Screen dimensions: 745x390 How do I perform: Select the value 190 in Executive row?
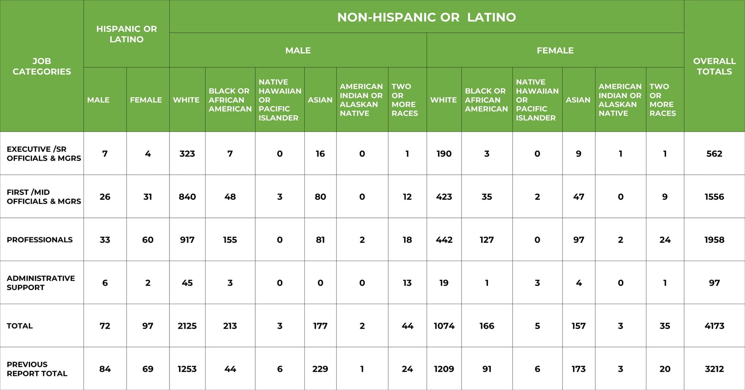click(444, 154)
